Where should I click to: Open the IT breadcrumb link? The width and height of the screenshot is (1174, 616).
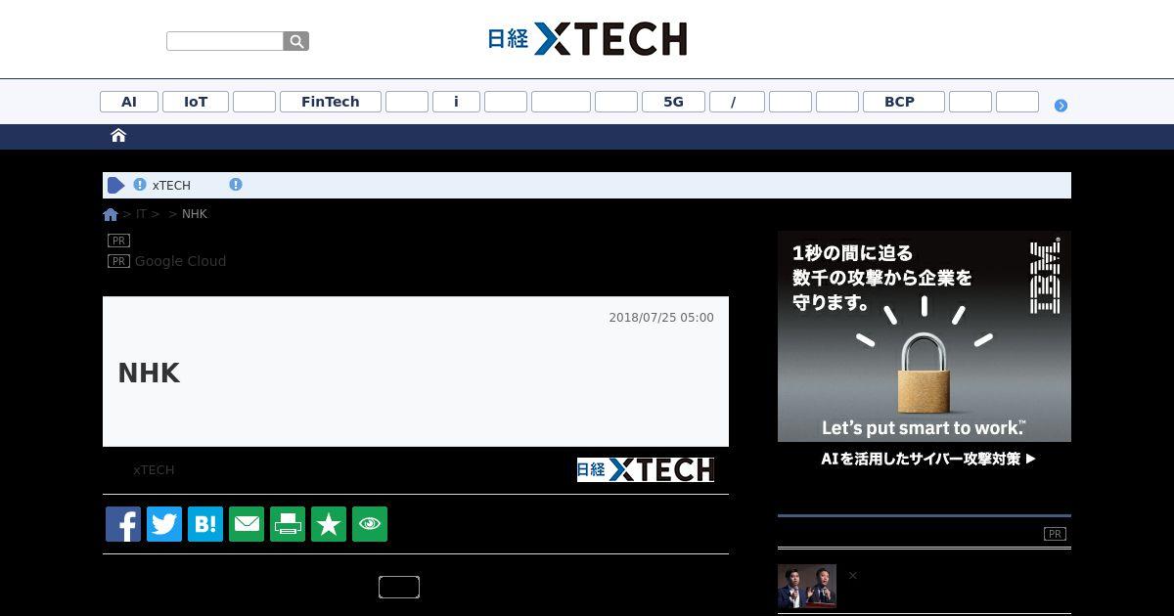(x=141, y=214)
